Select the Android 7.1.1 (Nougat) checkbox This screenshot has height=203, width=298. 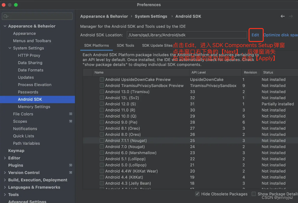click(102, 141)
